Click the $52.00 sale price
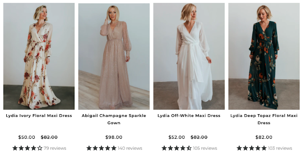The height and width of the screenshot is (157, 303). pyautogui.click(x=177, y=137)
